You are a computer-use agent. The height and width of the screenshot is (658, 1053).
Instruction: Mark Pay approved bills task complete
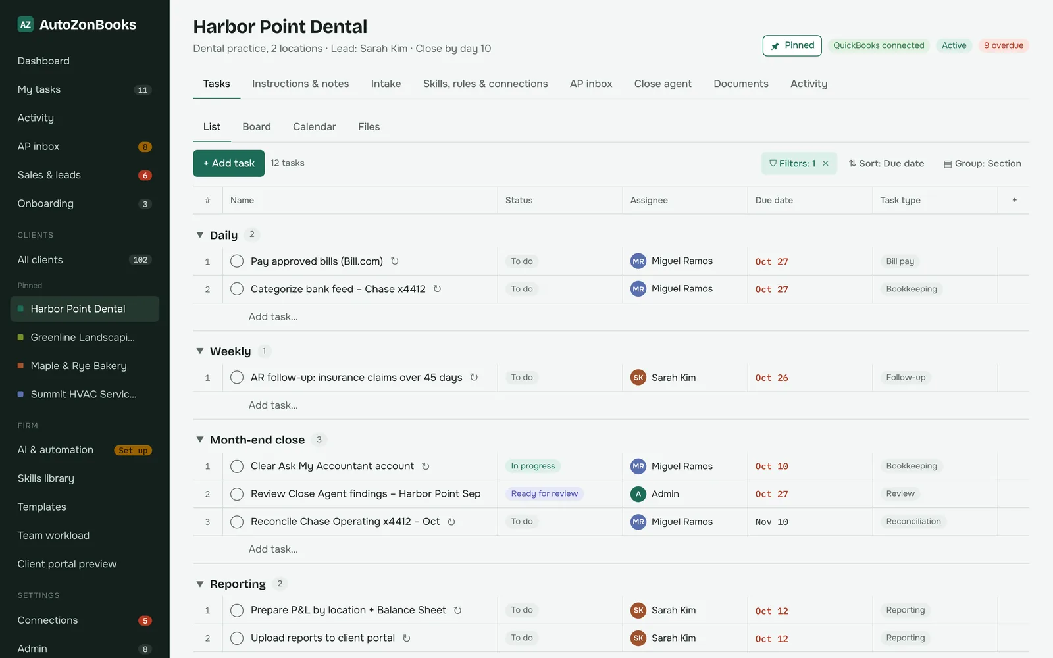pos(237,261)
